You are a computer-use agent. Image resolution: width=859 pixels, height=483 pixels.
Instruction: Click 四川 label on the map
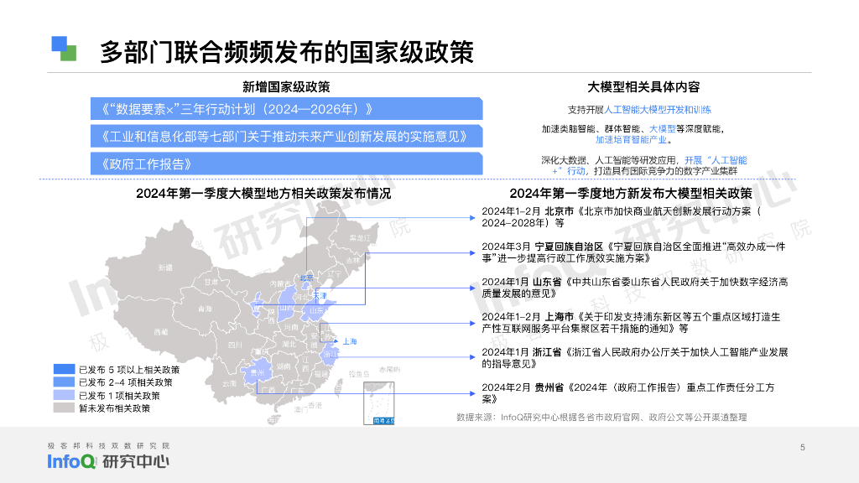click(x=235, y=345)
